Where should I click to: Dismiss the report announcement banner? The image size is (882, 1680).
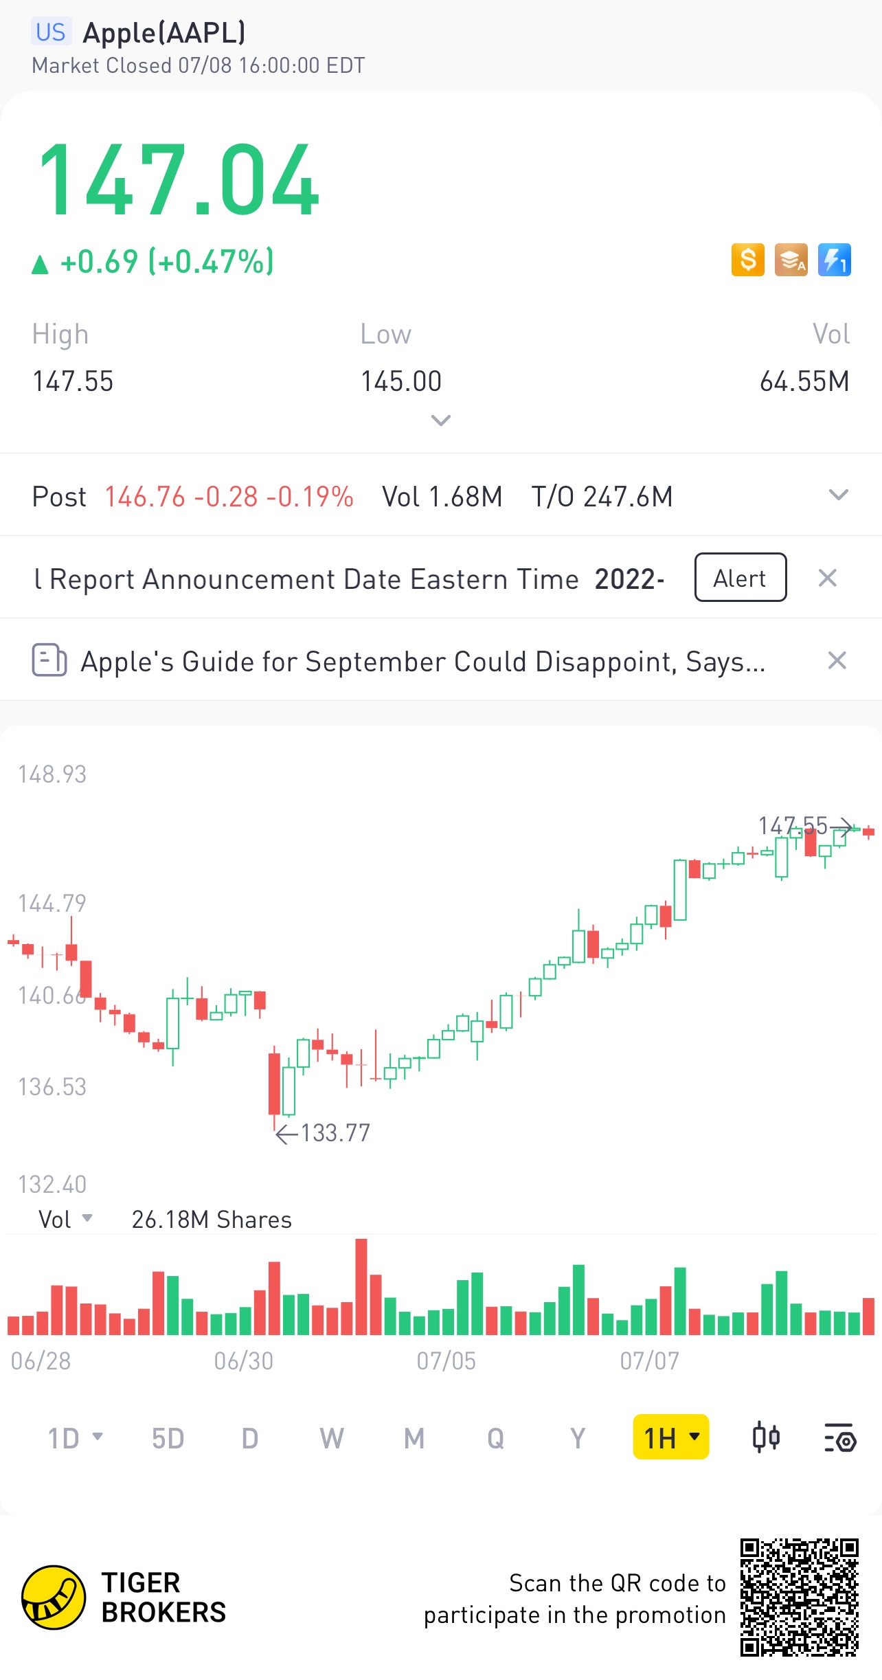click(827, 578)
